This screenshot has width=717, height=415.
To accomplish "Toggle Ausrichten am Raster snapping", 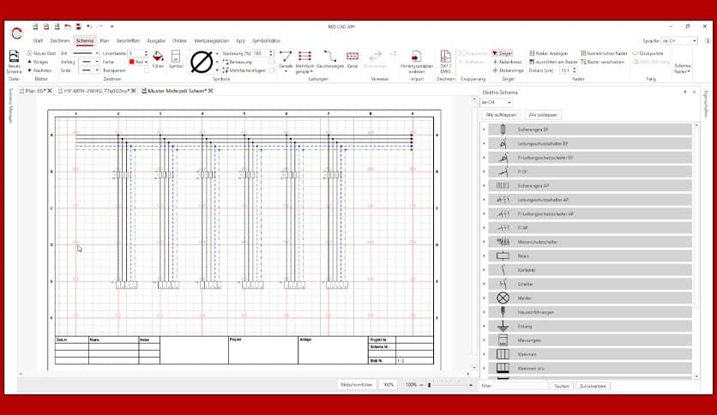I will (553, 62).
